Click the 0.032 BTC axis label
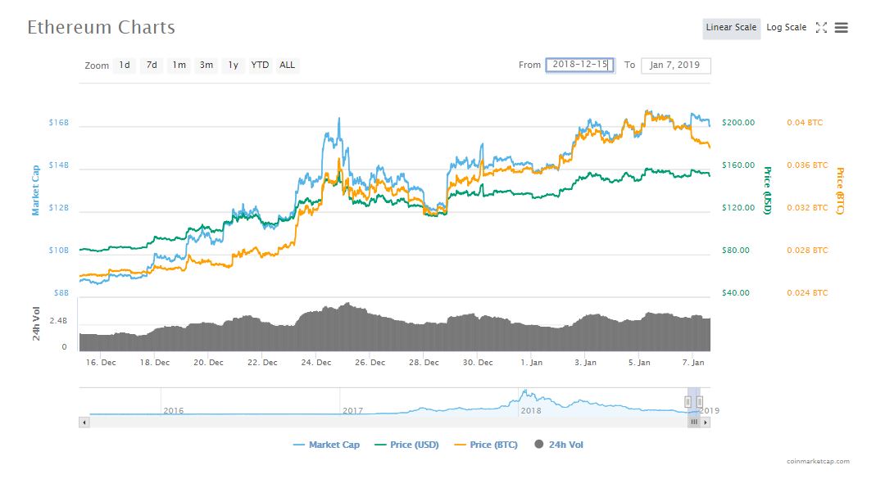The image size is (876, 488). tap(807, 208)
